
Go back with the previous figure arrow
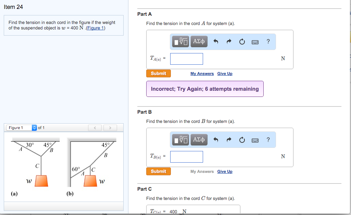tap(95, 127)
